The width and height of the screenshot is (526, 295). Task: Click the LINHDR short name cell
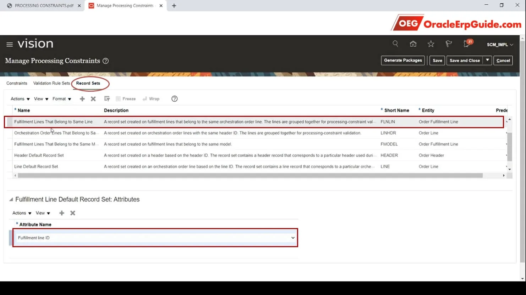tap(388, 133)
